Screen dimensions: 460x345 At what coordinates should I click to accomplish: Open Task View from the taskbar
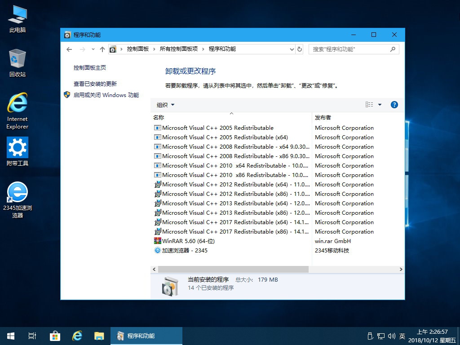32,336
